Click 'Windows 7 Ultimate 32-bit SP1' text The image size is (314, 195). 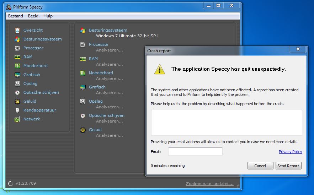[127, 36]
